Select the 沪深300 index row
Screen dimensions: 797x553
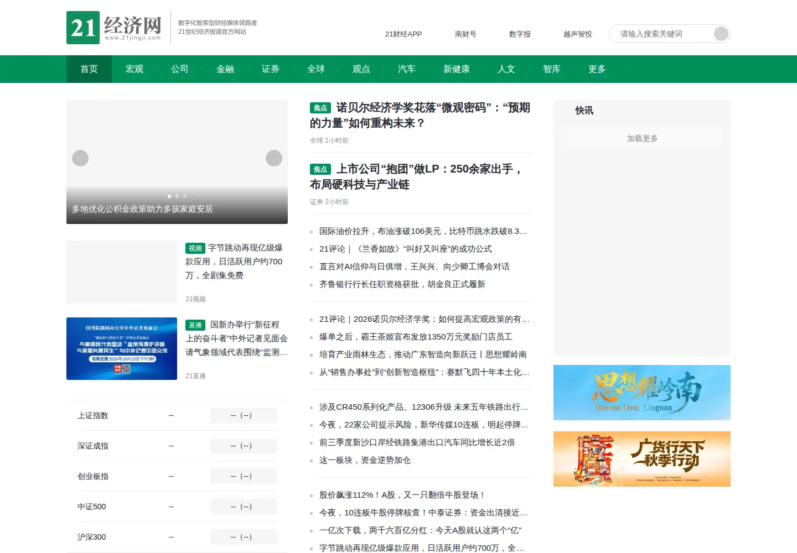[177, 537]
